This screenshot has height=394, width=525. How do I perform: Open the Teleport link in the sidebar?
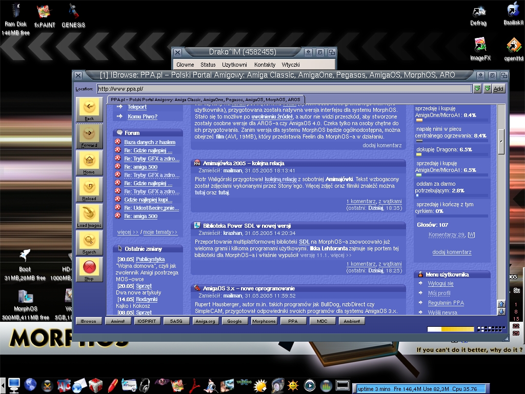coord(137,107)
